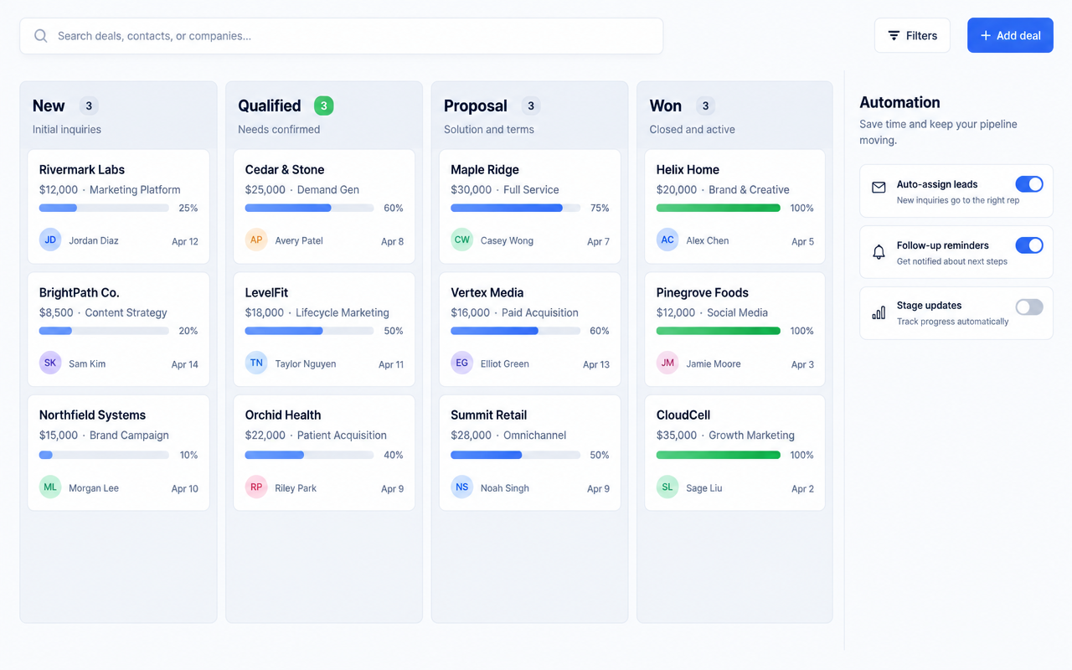1072x670 pixels.
Task: Click the 60% label on Vertex Media
Action: tap(600, 331)
